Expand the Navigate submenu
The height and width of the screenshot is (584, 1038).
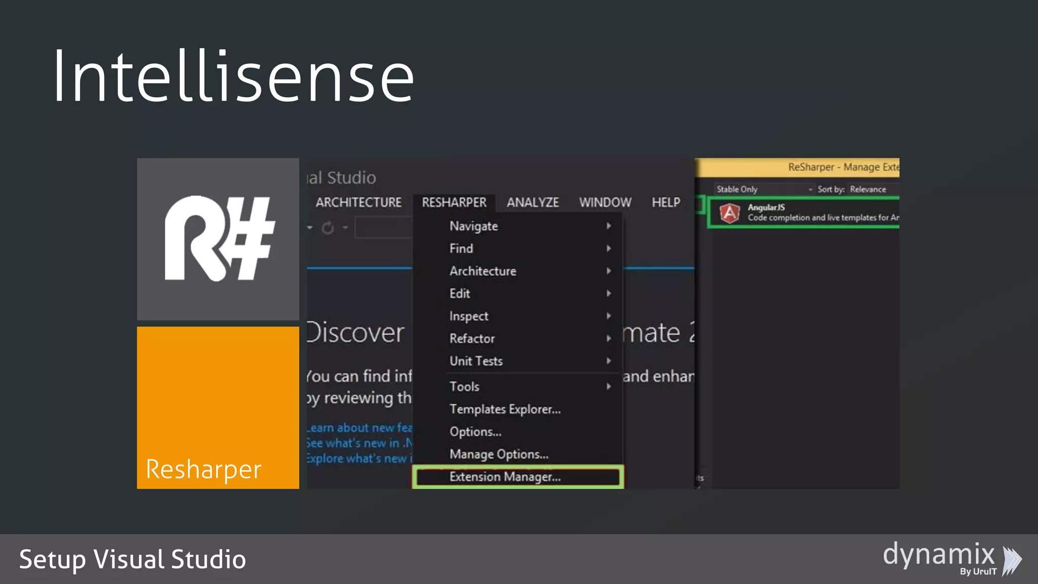[x=518, y=226]
